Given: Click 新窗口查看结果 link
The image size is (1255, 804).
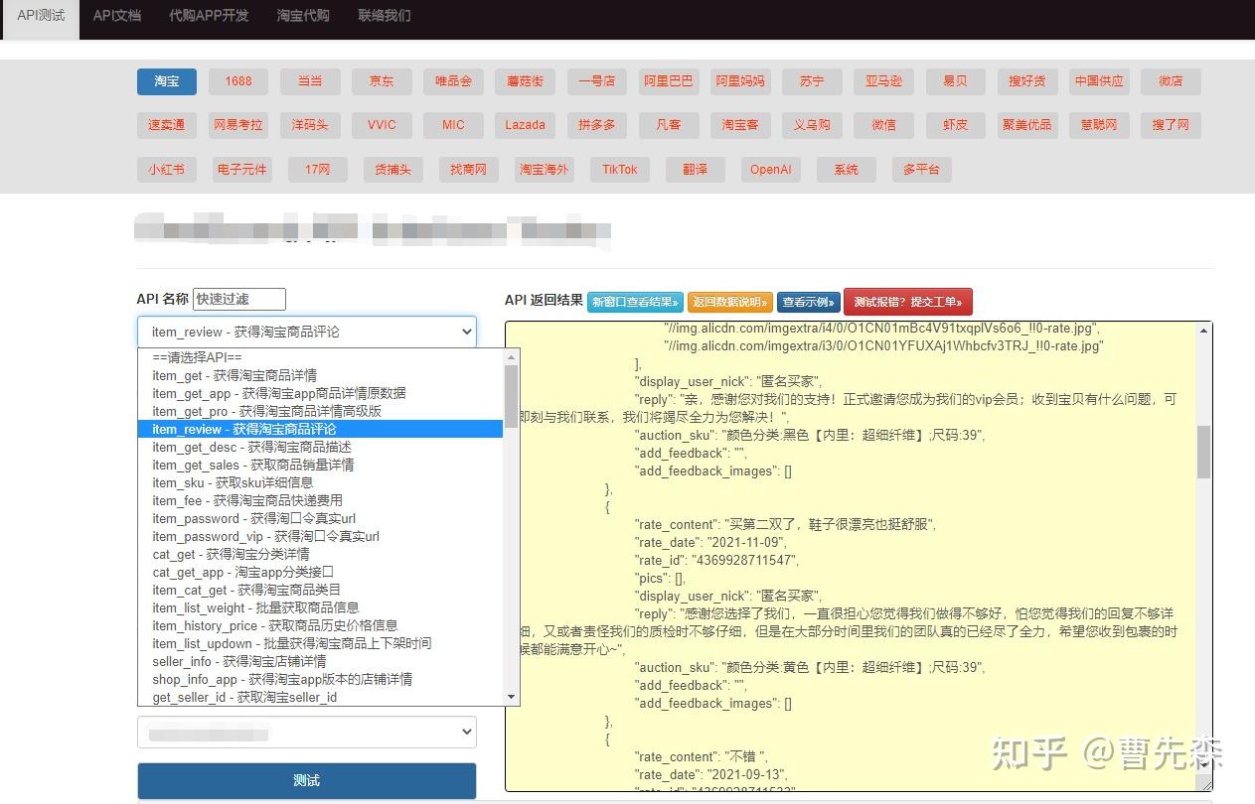Looking at the screenshot, I should tap(634, 301).
